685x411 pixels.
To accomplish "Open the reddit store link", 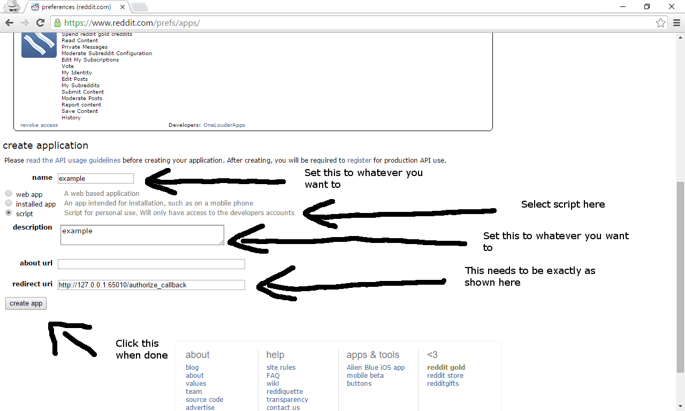I will [x=445, y=376].
